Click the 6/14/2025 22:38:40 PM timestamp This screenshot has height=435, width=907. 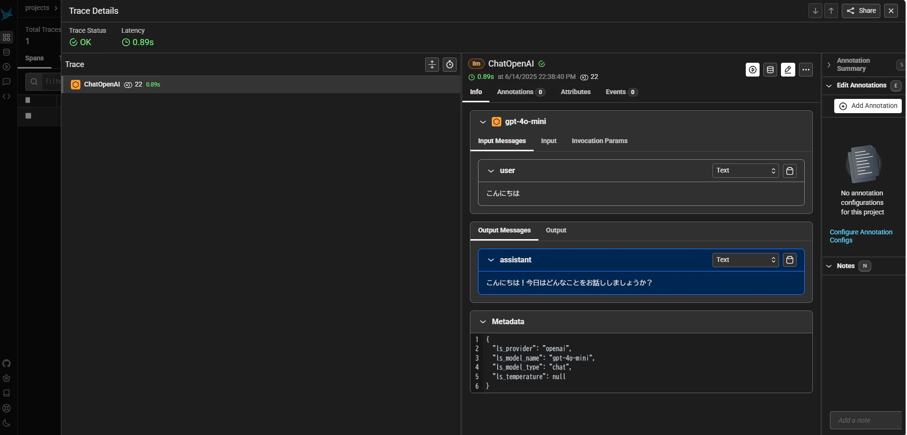tap(540, 77)
